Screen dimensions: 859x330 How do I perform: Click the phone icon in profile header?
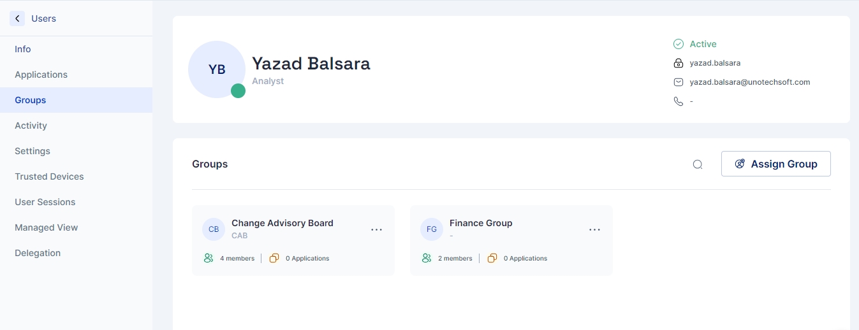[679, 101]
